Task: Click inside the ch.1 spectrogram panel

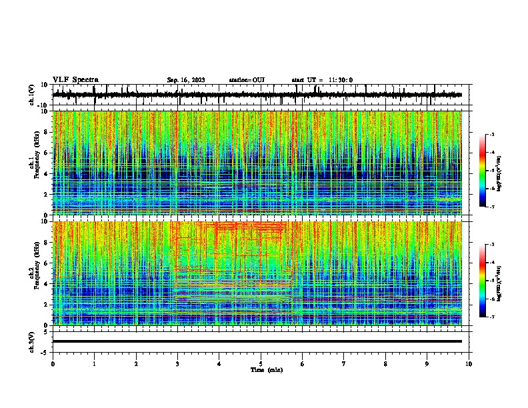Action: pyautogui.click(x=257, y=163)
